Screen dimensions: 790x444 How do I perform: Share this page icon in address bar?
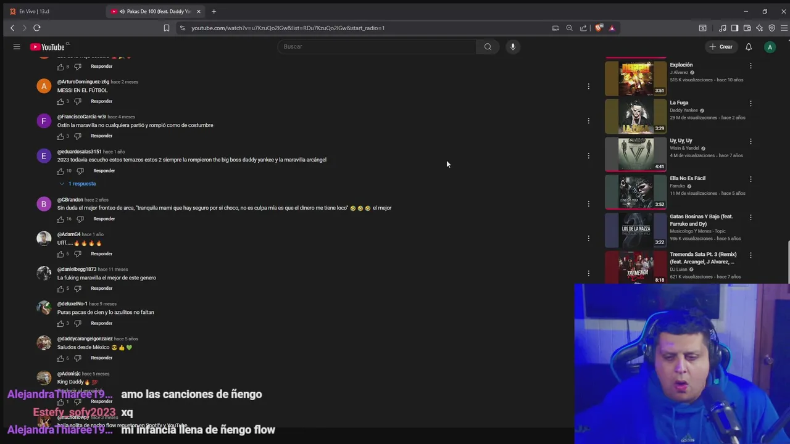tap(583, 28)
